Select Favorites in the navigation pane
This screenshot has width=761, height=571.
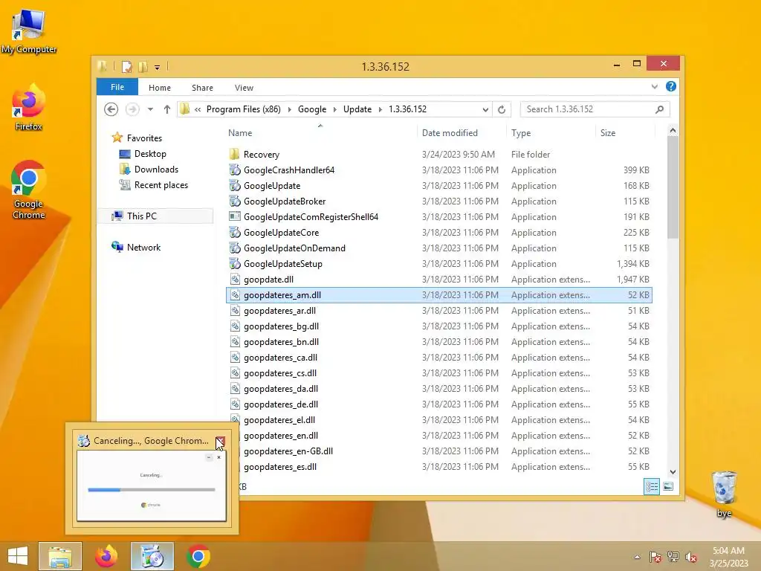click(x=144, y=138)
